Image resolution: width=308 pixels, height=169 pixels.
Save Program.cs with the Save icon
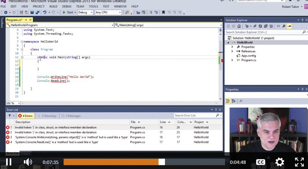(x=32, y=12)
